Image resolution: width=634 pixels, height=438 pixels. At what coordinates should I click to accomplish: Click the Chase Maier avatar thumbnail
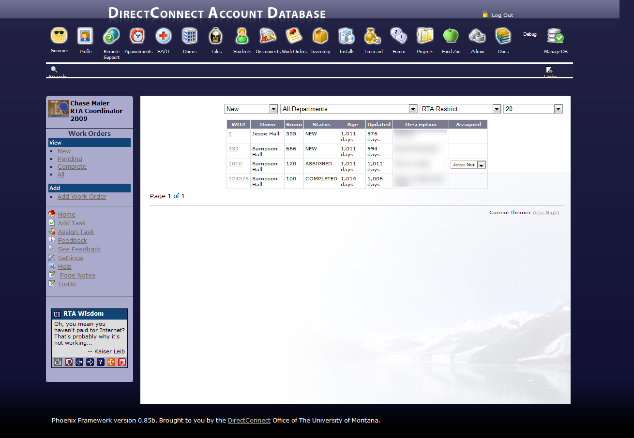click(59, 109)
